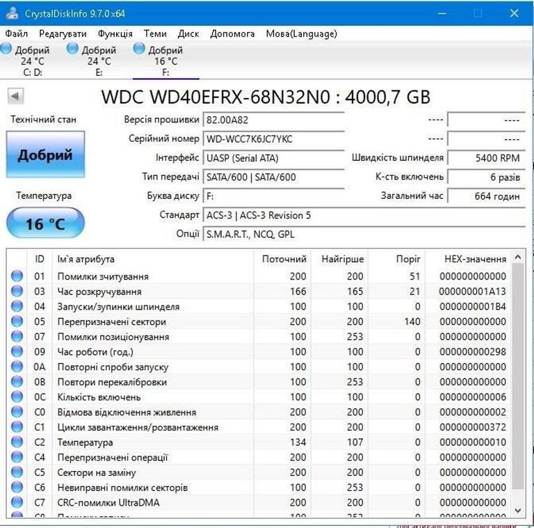Viewport: 534px width, 528px height.
Task: Click the options field S.M.A.R.T., NCQ, GPL
Action: pos(364,234)
